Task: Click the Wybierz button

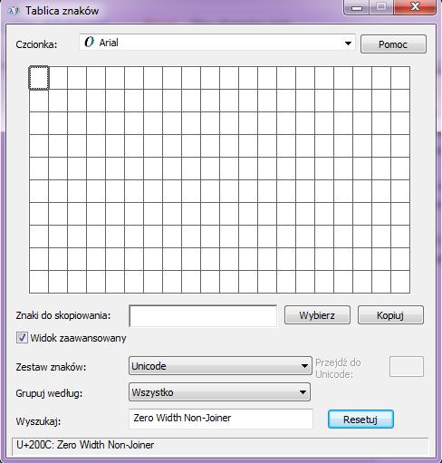Action: click(x=317, y=315)
